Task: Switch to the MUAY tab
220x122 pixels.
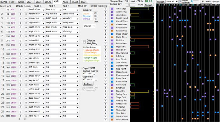Action: 75,2
